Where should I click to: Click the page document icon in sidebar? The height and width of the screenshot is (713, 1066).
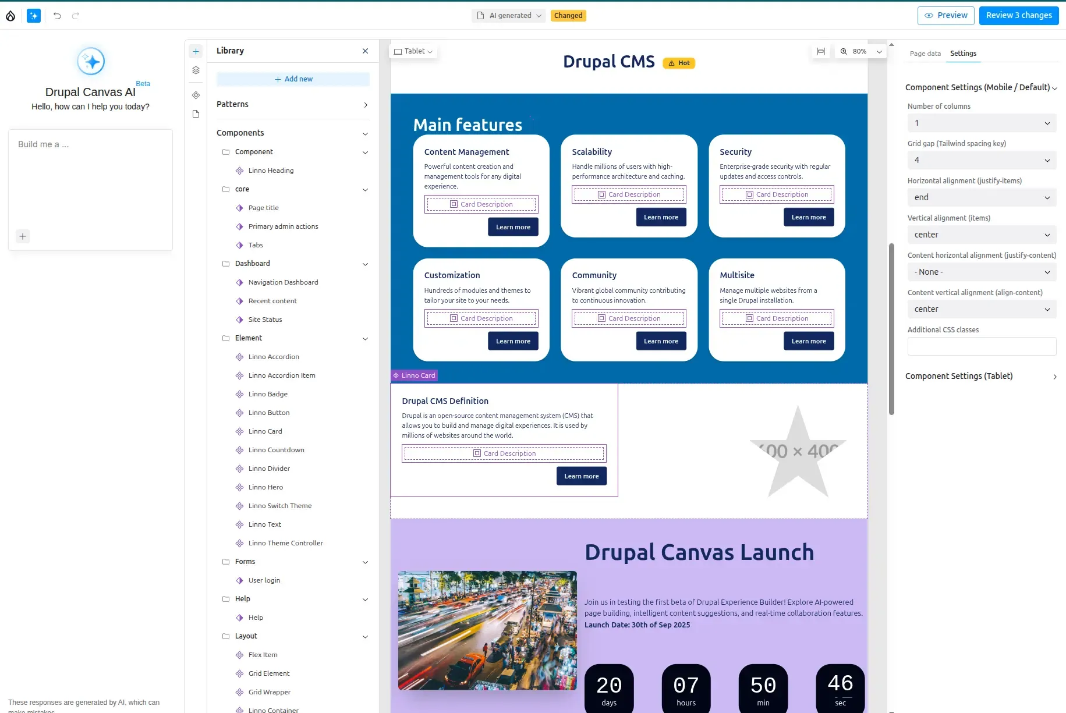[196, 114]
